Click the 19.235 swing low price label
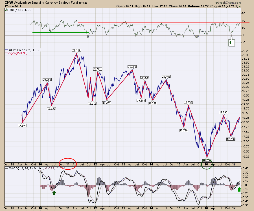Viewport: 254px width, 211px height. click(153, 104)
